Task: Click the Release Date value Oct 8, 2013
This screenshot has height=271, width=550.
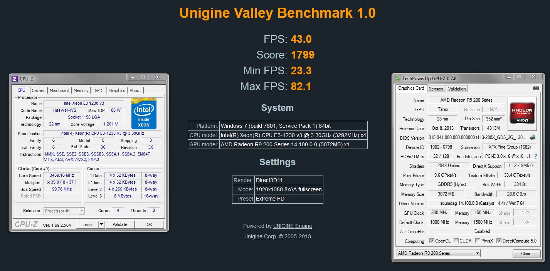Action: [x=443, y=128]
